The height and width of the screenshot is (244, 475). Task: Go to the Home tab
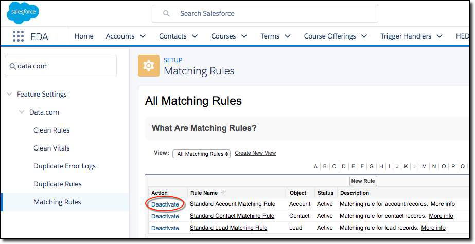click(84, 36)
